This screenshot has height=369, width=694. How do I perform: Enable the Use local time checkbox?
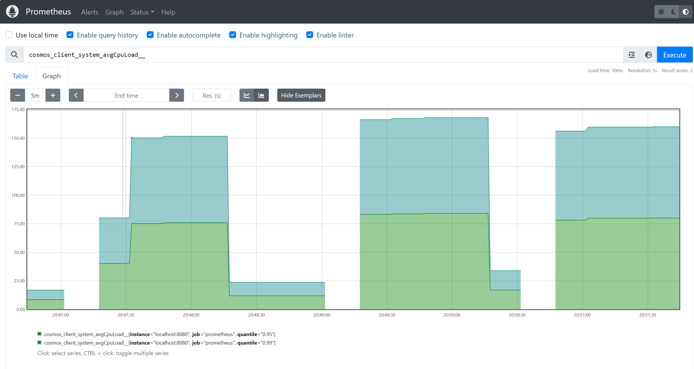click(x=9, y=35)
